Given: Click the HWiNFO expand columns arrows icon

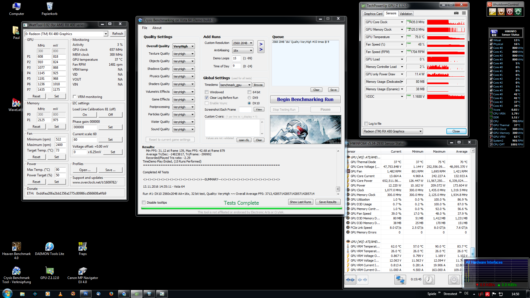Looking at the screenshot, I should [350, 280].
